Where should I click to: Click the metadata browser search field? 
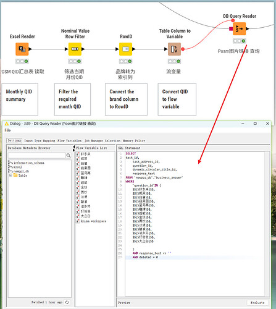coord(36,156)
